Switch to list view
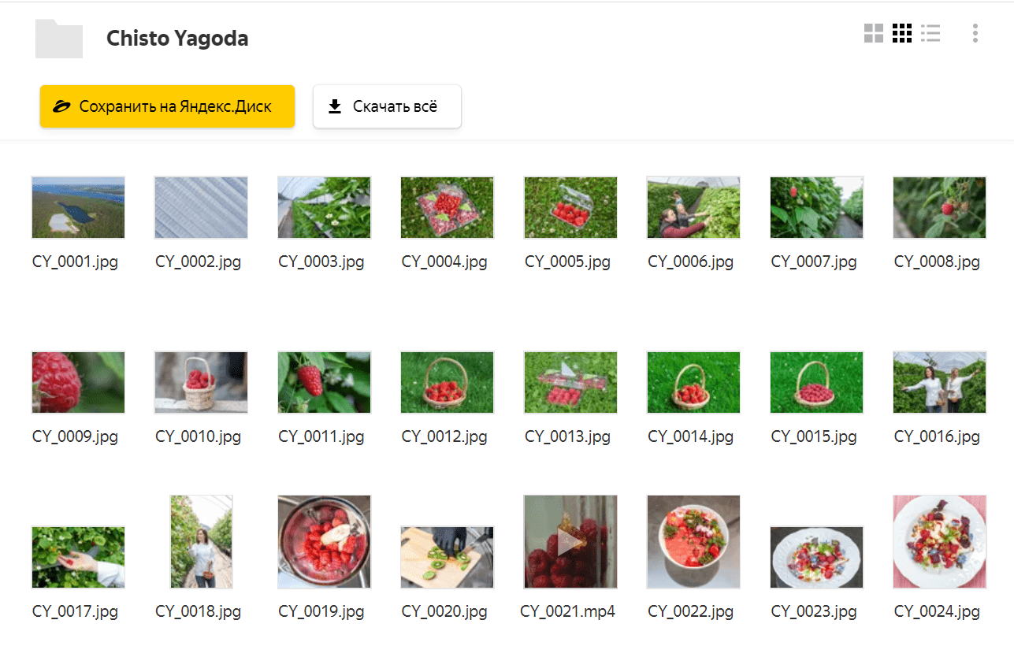This screenshot has height=646, width=1014. [930, 33]
